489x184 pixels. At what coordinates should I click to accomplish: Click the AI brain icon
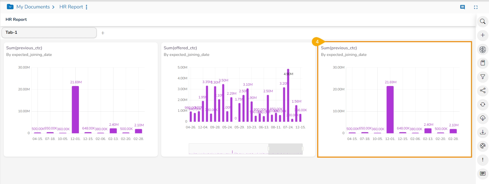pyautogui.click(x=483, y=49)
